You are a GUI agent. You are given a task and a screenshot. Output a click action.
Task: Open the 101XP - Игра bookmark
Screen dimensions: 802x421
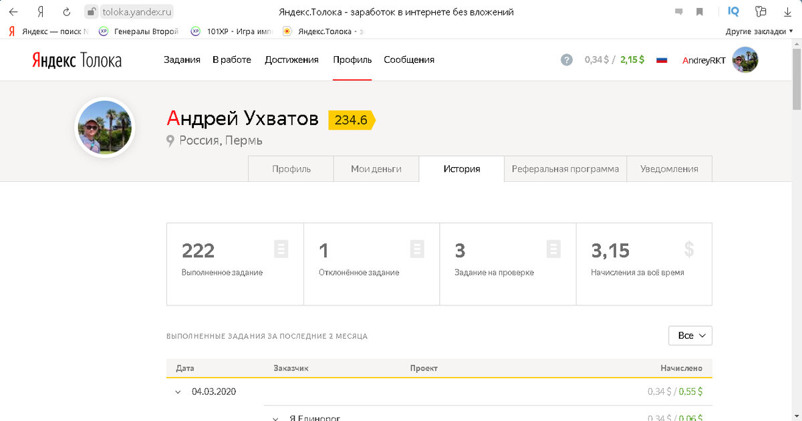coord(231,31)
